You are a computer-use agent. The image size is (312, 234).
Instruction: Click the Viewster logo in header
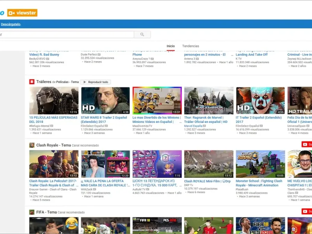[22, 13]
